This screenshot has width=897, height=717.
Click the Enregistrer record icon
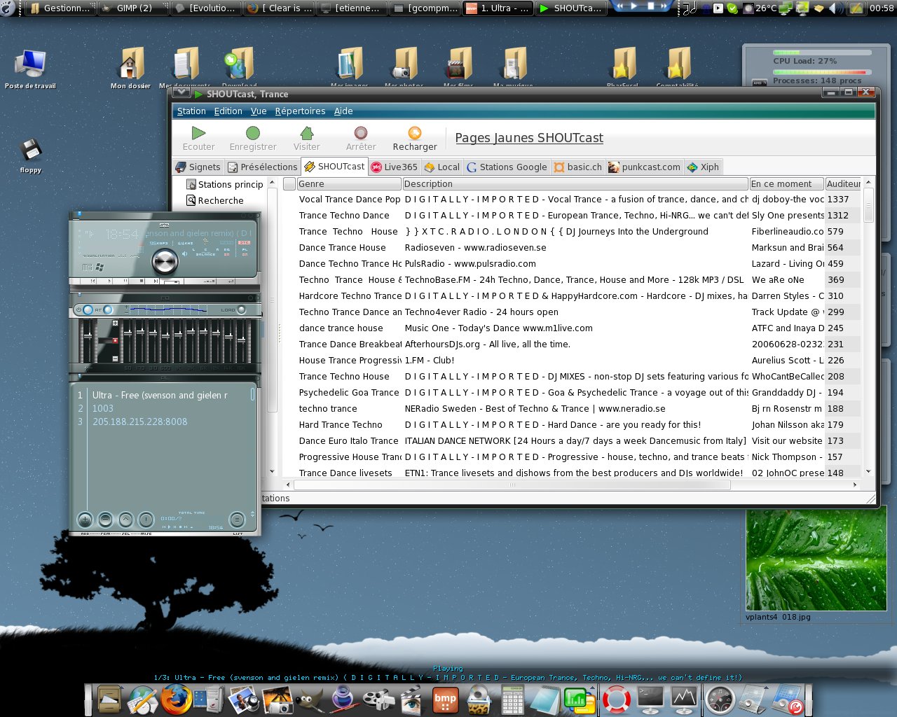[x=253, y=133]
